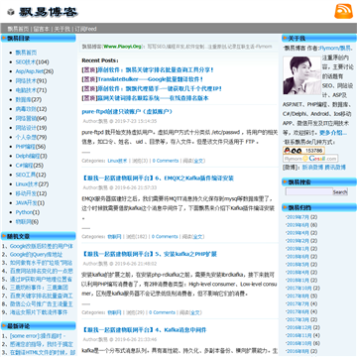Open the 2016年12月 archive
The image size is (357, 357).
[298, 328]
